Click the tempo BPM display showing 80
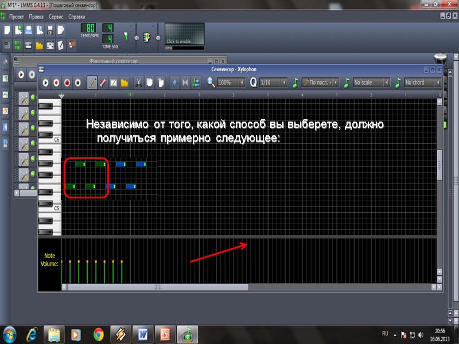459x344 pixels. coord(89,28)
